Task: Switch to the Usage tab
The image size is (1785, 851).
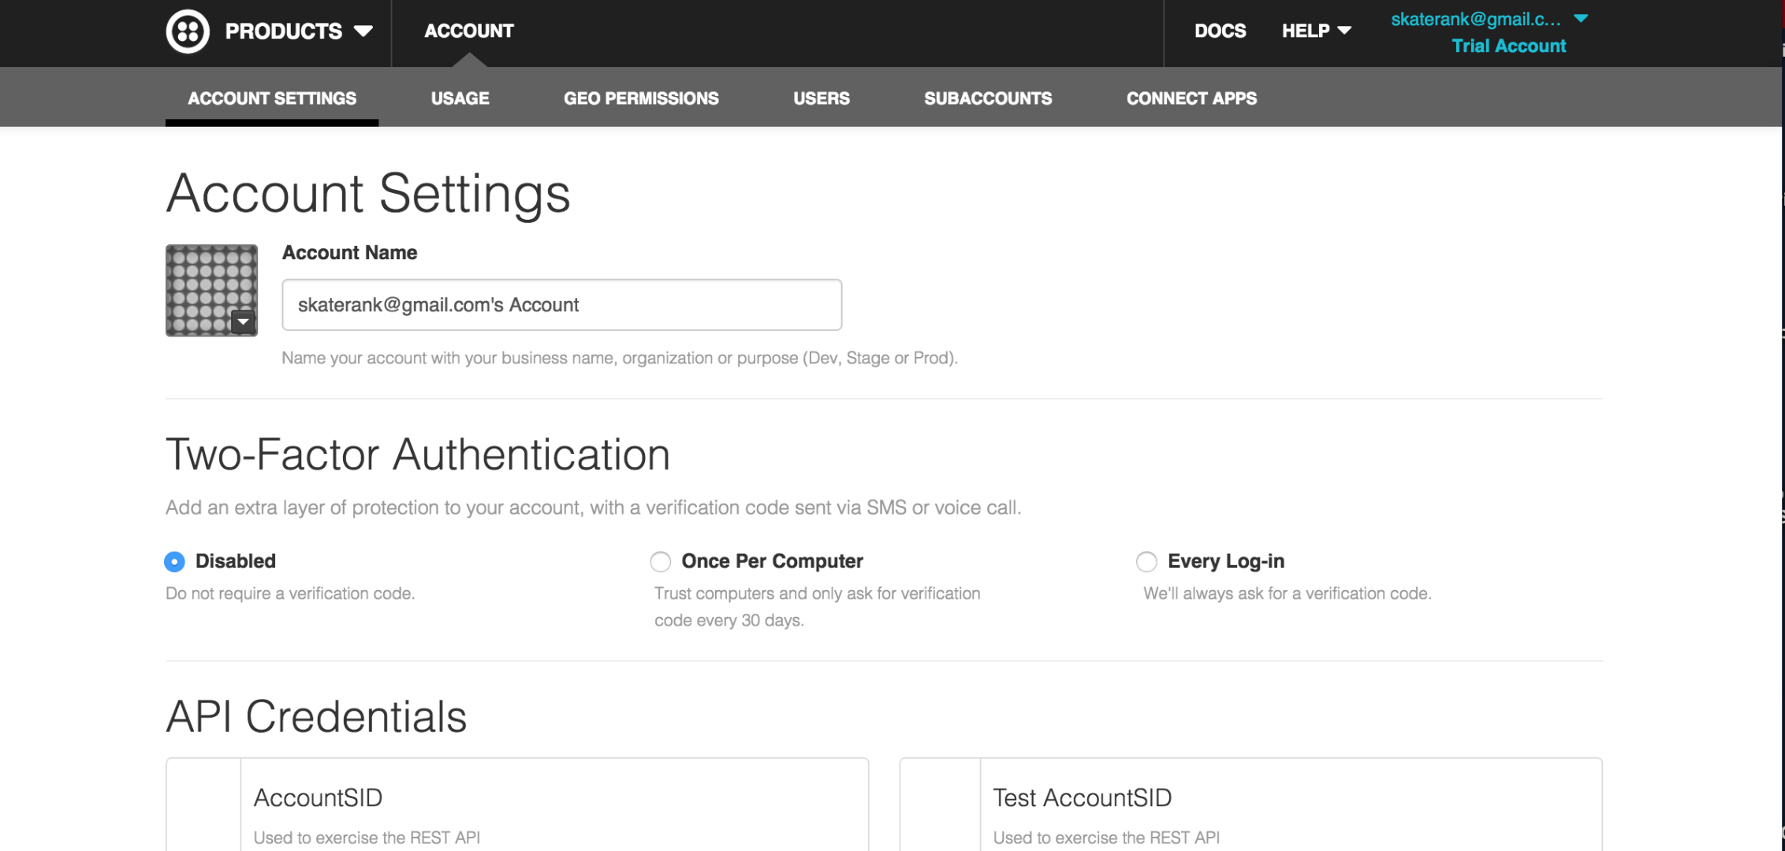Action: coord(460,98)
